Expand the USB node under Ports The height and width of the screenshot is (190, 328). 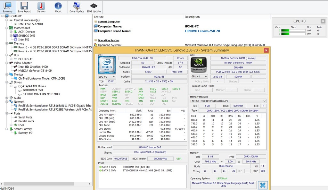(11, 125)
